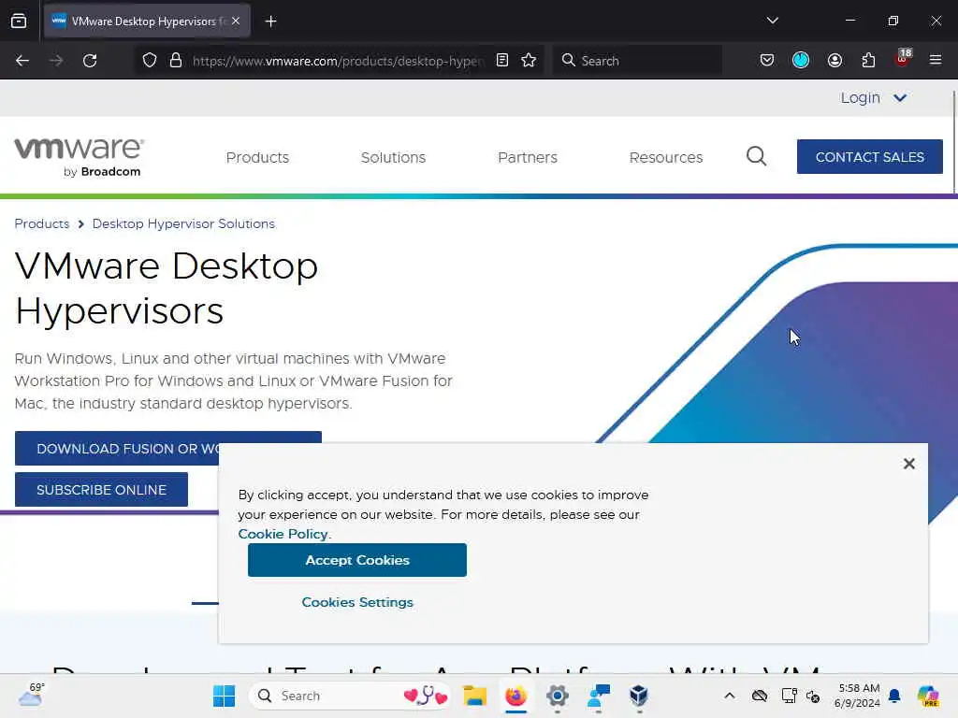Show hidden system tray icons
This screenshot has height=718, width=958.
pos(730,696)
